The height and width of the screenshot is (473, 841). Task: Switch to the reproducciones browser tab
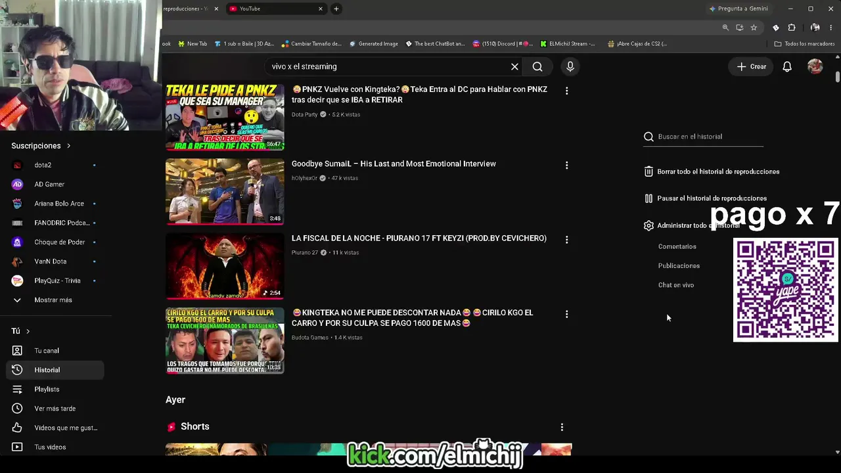click(x=187, y=9)
